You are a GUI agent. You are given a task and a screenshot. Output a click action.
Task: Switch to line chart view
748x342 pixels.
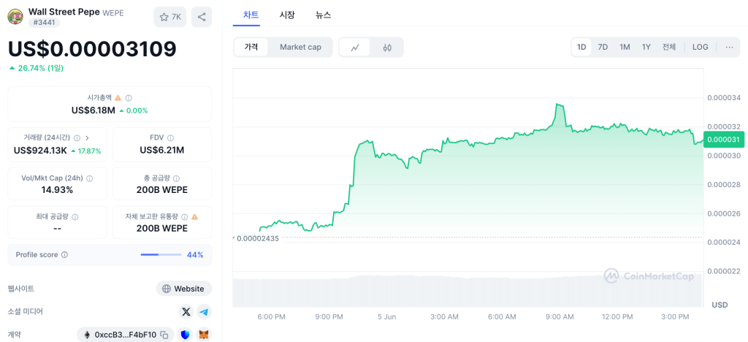click(x=355, y=47)
